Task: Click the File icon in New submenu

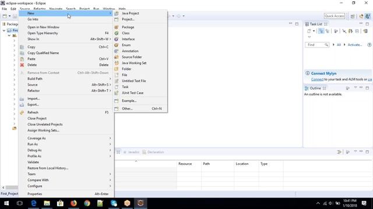Action: coord(117,75)
